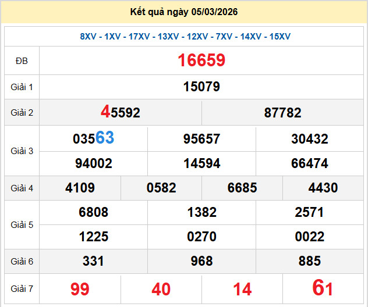The width and height of the screenshot is (368, 307).
Task: Click the 15XV code in series row
Action: pyautogui.click(x=280, y=37)
